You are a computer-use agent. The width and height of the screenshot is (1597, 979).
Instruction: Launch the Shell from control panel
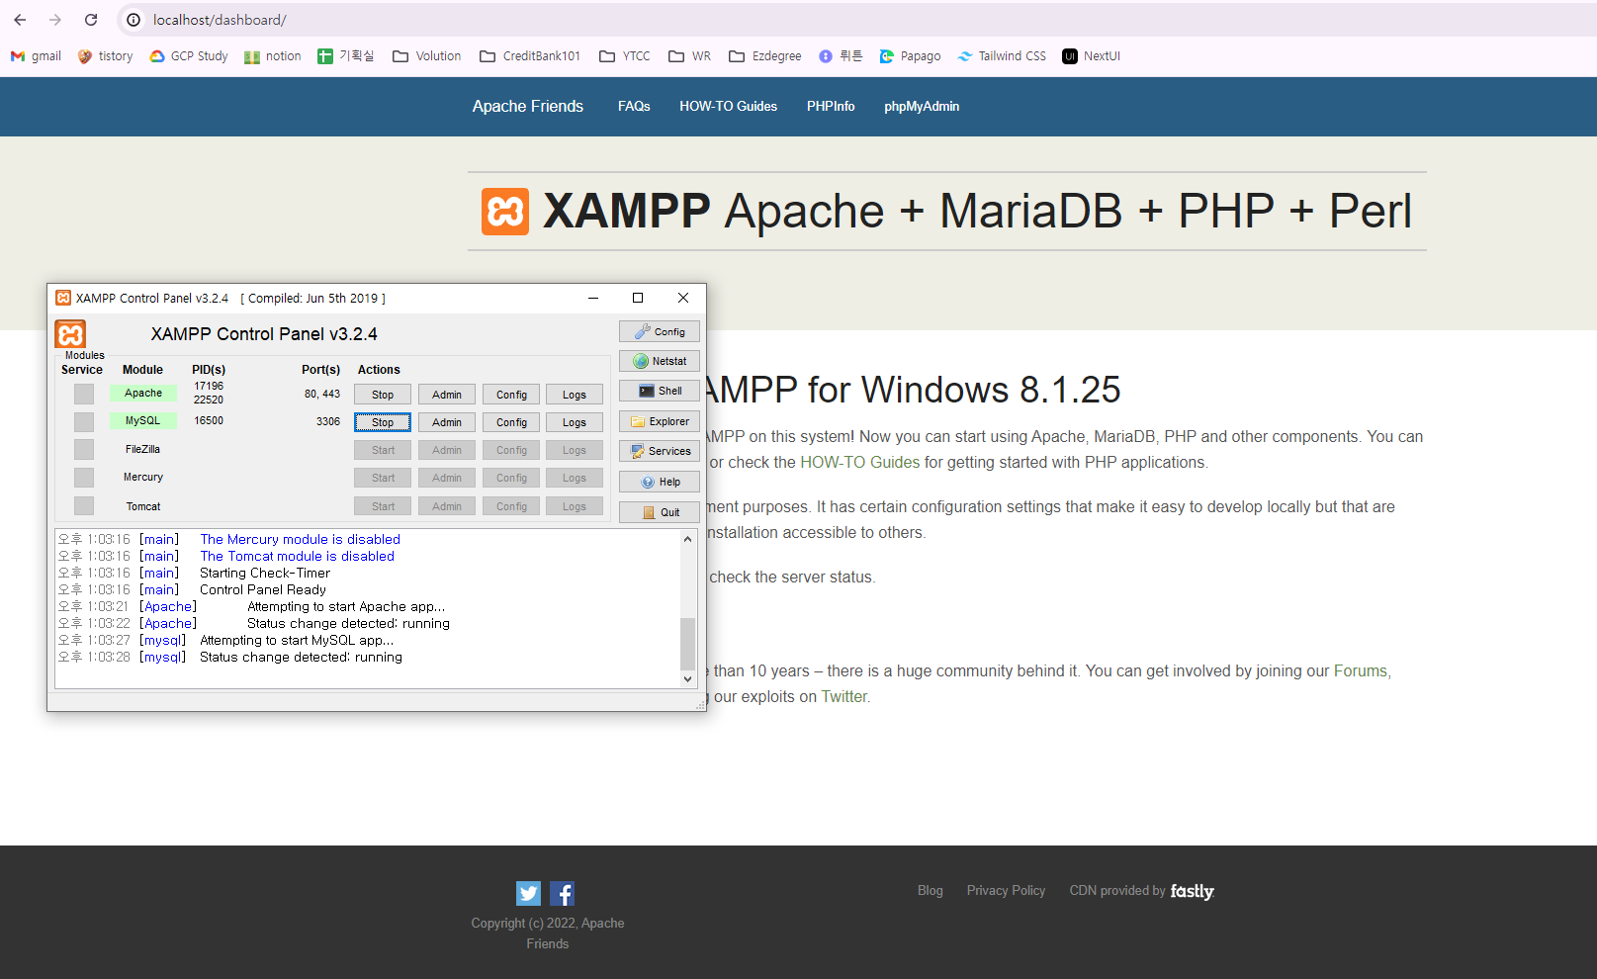(660, 391)
